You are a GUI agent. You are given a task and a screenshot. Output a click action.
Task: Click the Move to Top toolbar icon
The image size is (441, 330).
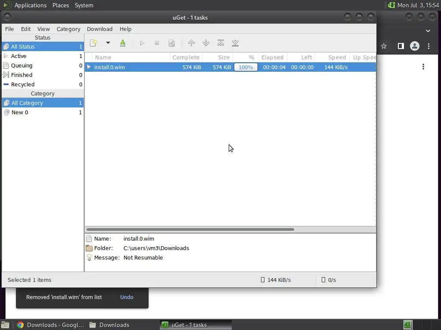tap(221, 43)
